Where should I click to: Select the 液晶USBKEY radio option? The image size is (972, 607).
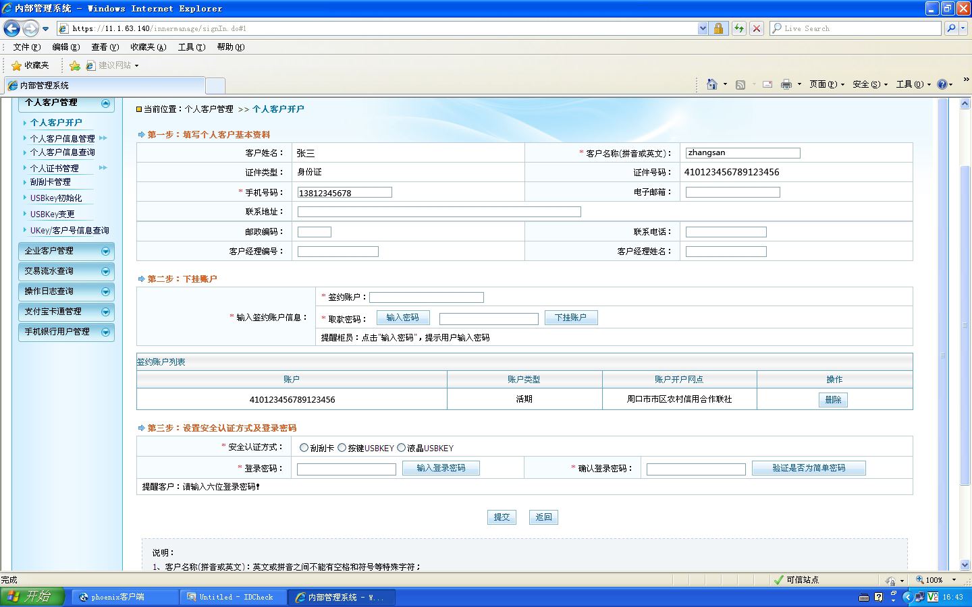[401, 448]
